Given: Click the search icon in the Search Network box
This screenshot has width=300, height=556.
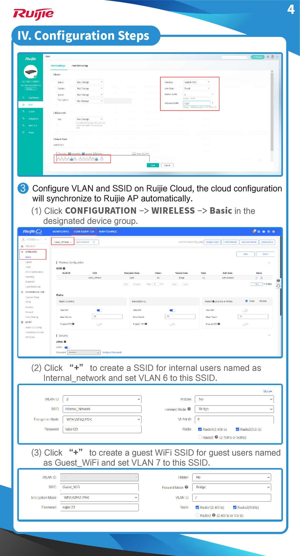Looking at the screenshot, I should (x=94, y=242).
